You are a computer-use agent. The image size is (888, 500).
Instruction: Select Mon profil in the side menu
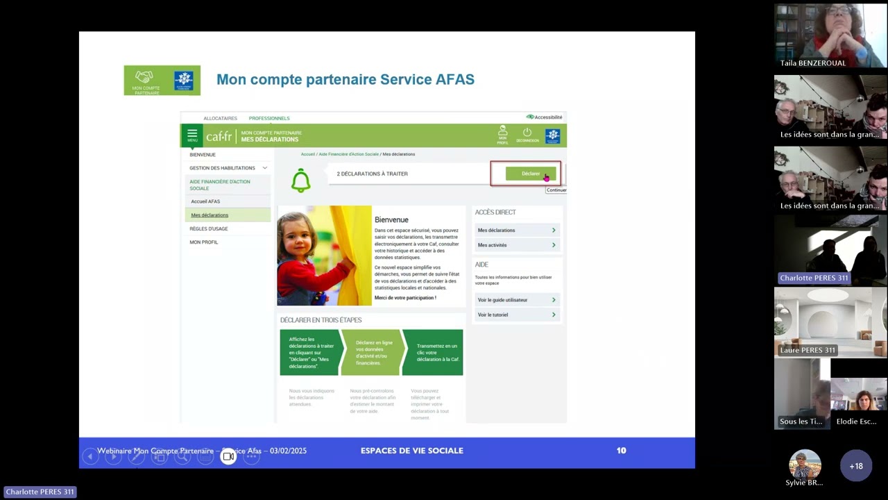click(x=204, y=242)
